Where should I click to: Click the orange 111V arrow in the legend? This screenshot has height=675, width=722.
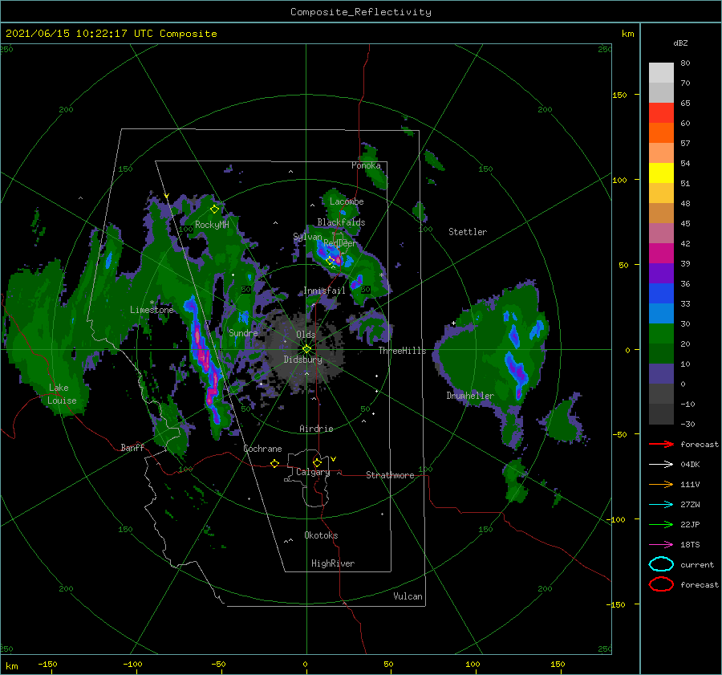(x=661, y=484)
